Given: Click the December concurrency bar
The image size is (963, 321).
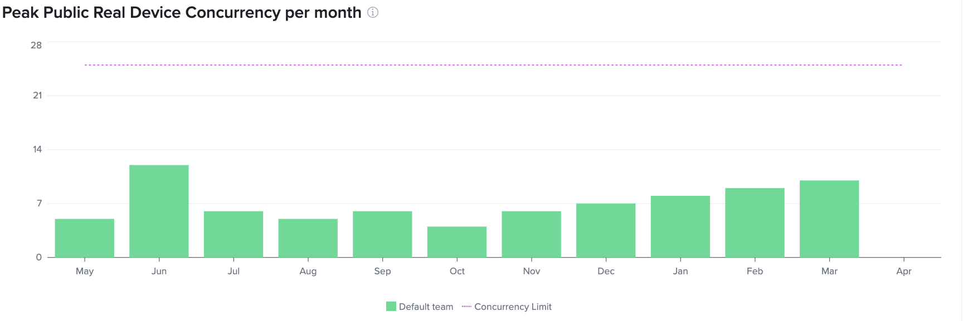Looking at the screenshot, I should tap(606, 230).
